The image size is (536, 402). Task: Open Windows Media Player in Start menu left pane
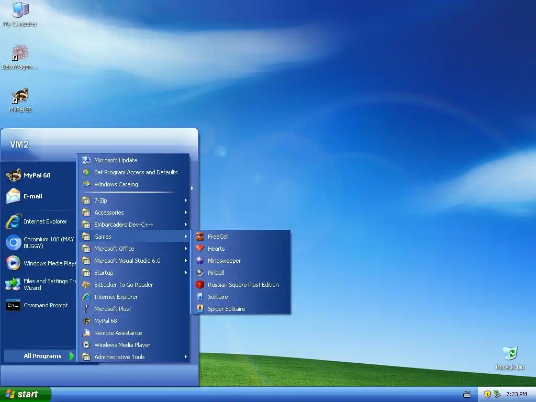click(x=39, y=263)
